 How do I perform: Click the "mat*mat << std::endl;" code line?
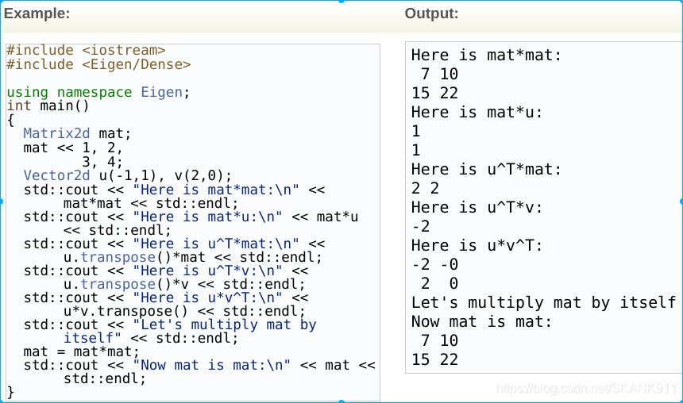tap(151, 203)
